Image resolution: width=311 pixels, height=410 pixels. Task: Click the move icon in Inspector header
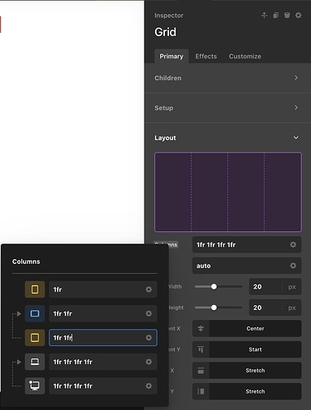pos(264,16)
